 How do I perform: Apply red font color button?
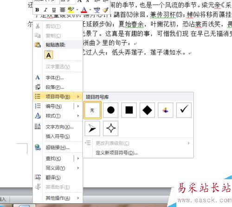[84, 10]
